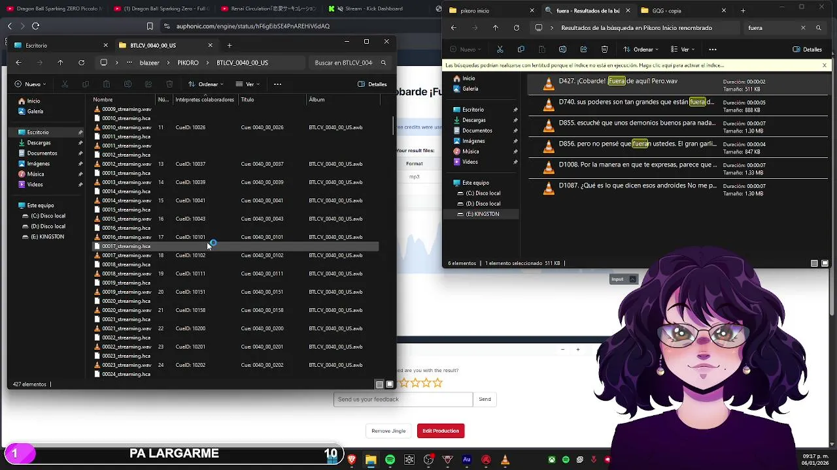Open Brave browser from the taskbar
837x470 pixels.
352,460
